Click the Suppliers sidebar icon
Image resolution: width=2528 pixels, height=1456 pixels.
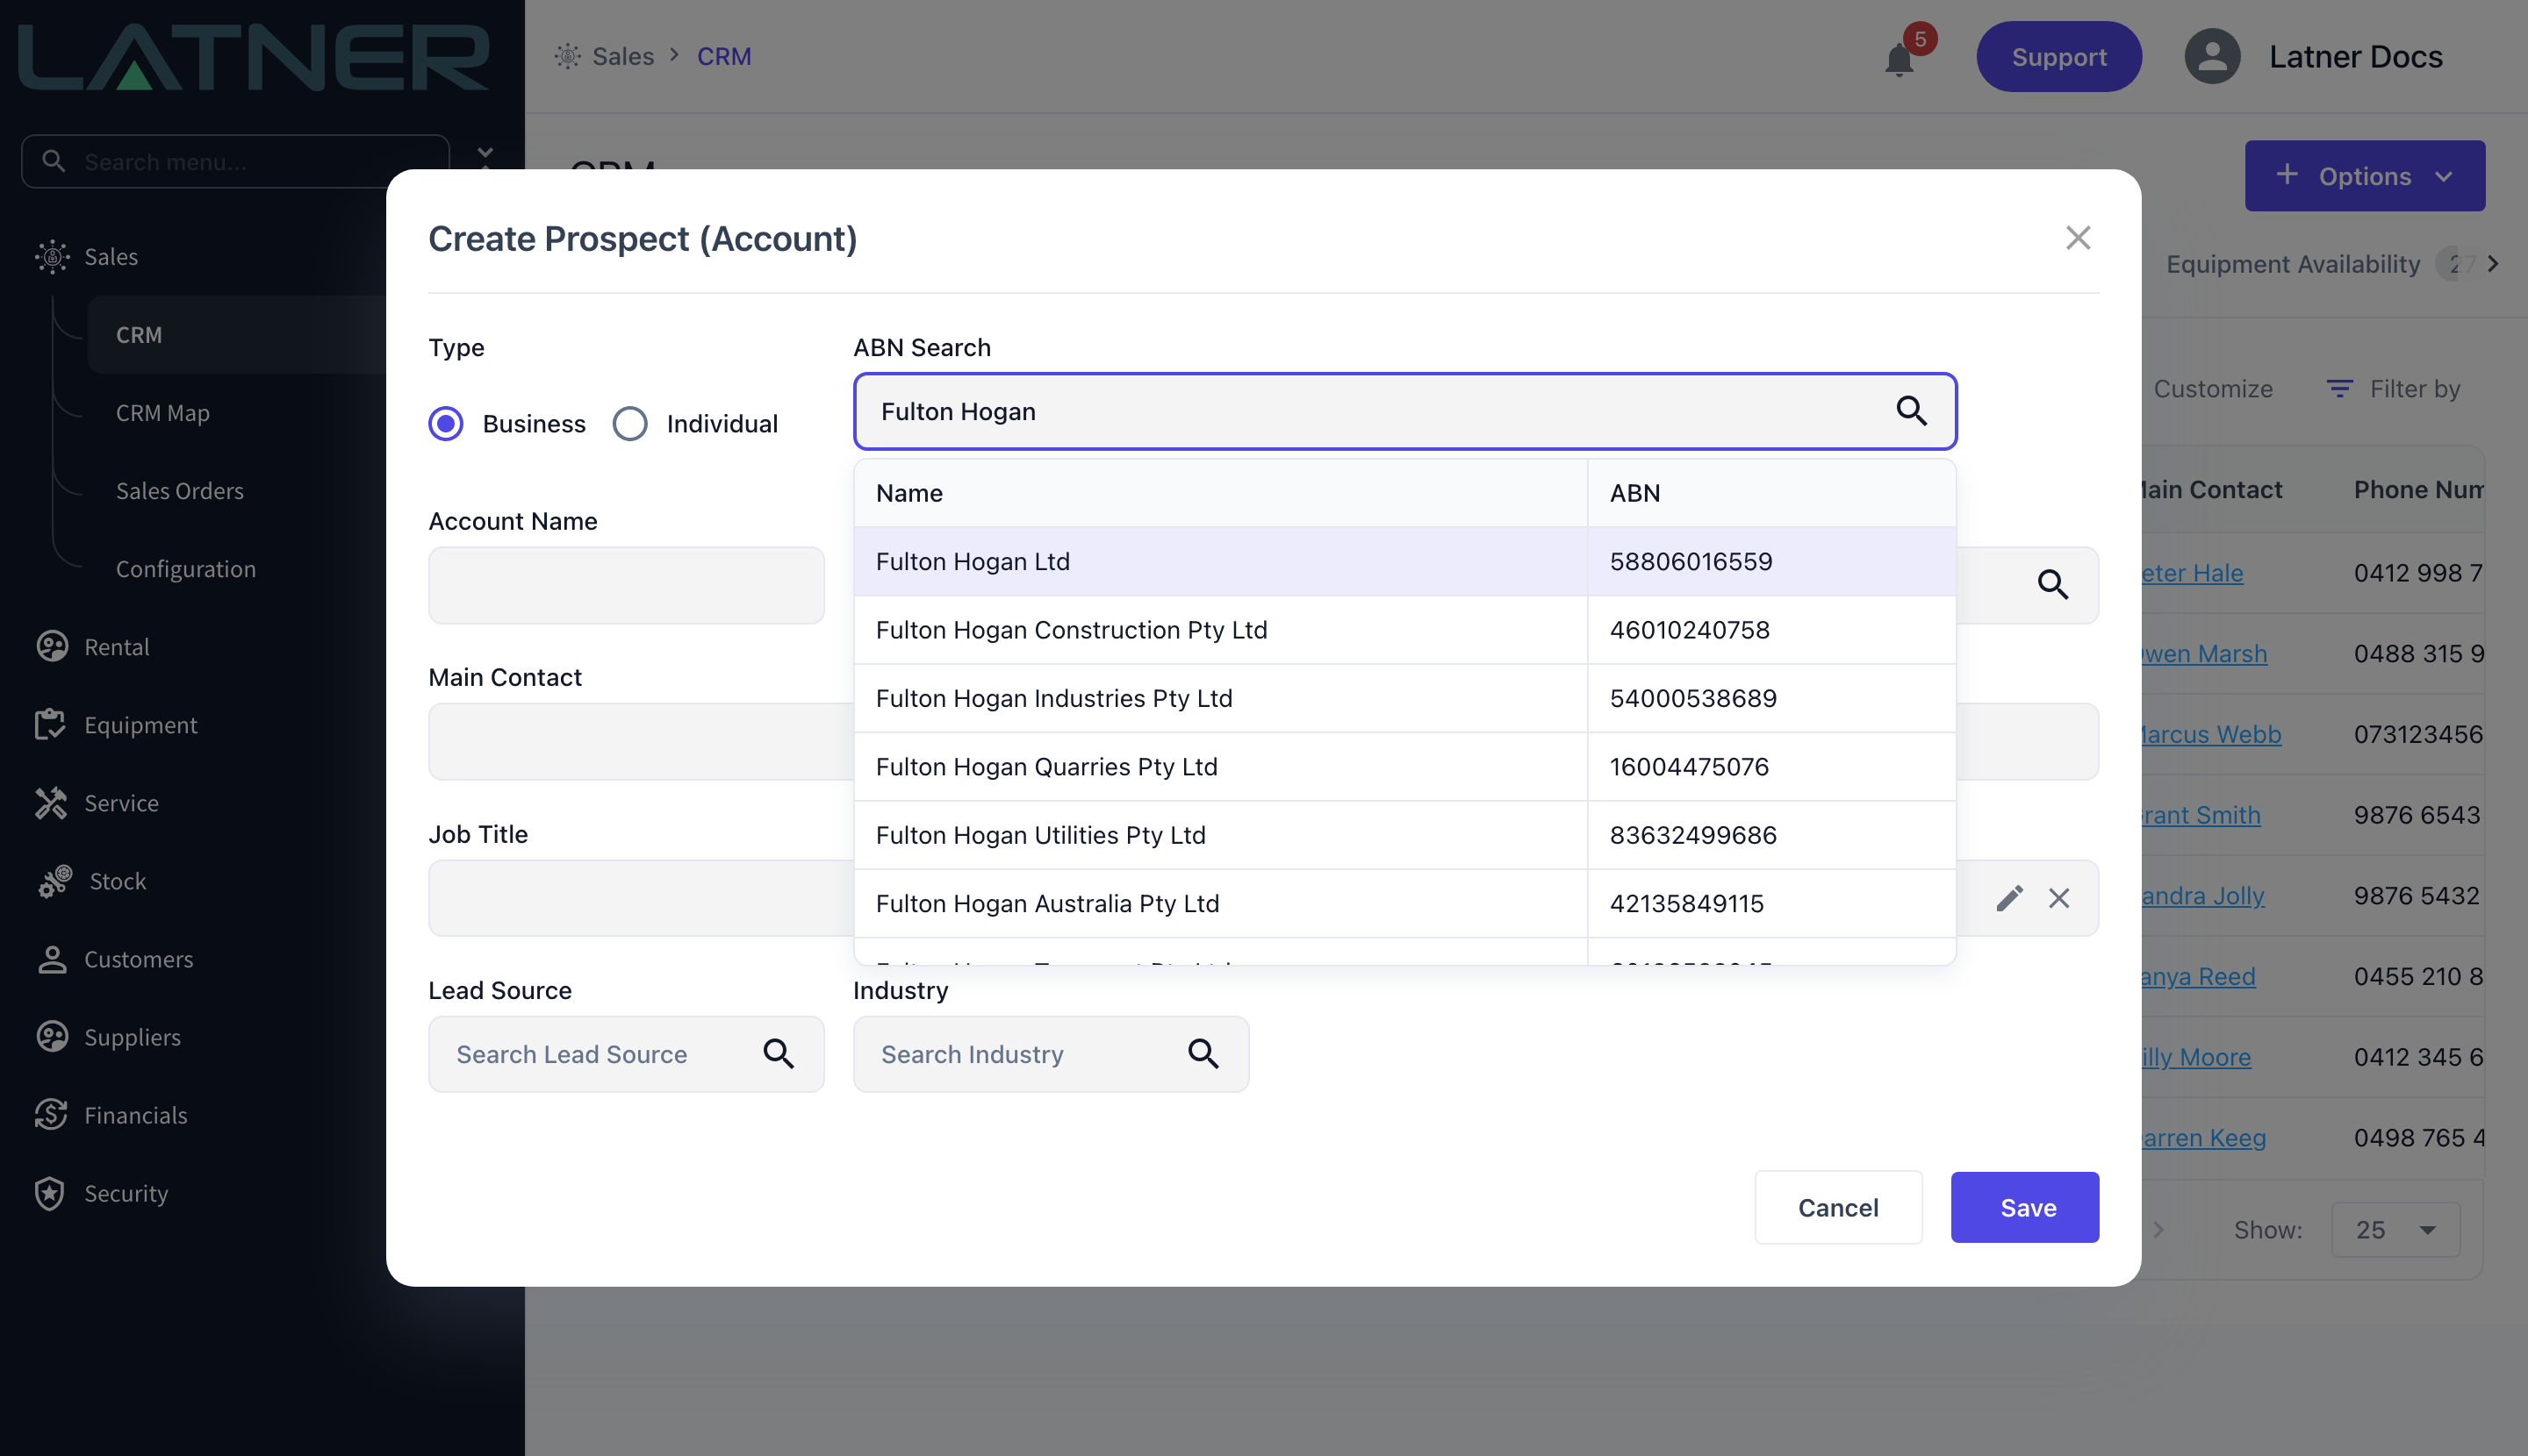click(52, 1036)
